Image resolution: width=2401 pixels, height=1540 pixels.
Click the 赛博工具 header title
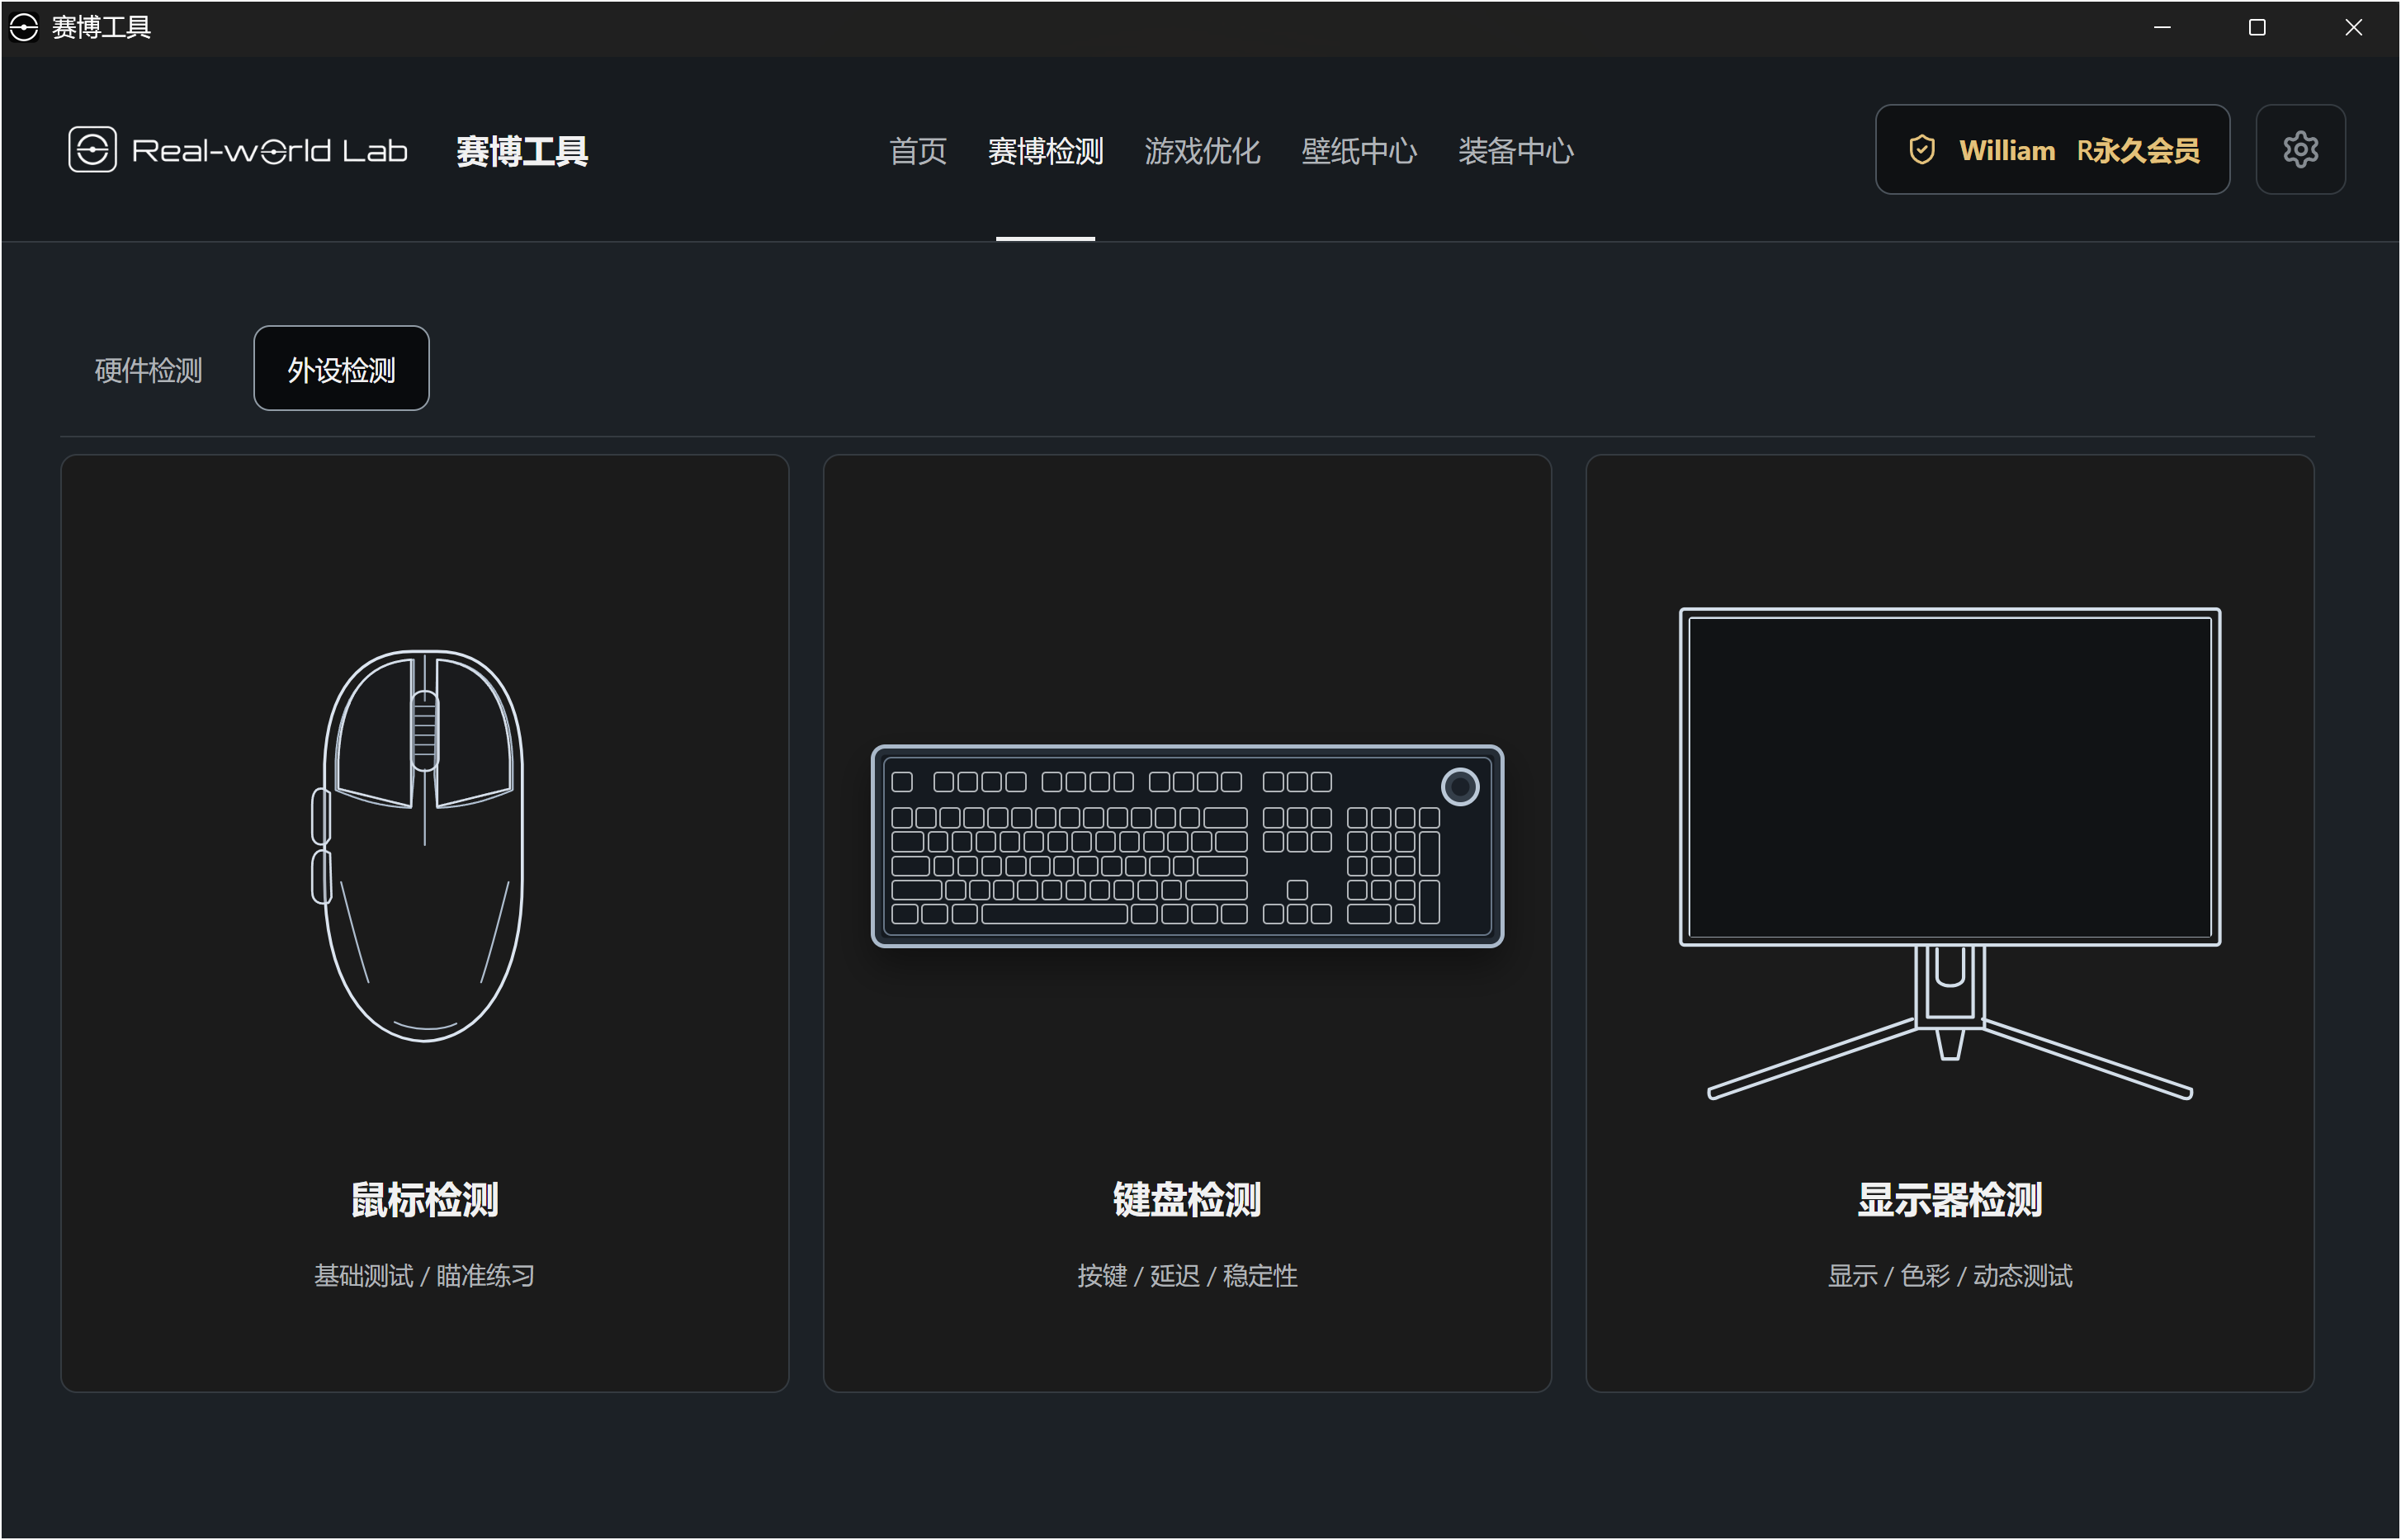(522, 151)
